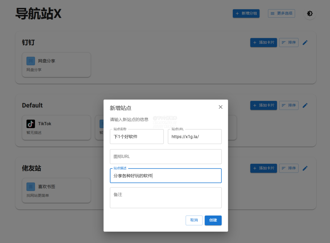Click the 创建 button
The image size is (330, 243).
point(213,220)
